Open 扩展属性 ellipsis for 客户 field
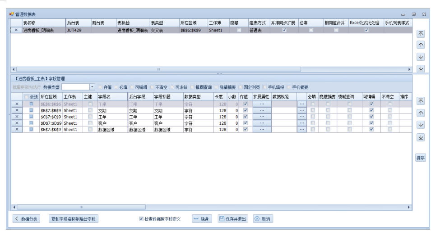Viewport: 431px width, 231px height. pyautogui.click(x=262, y=123)
